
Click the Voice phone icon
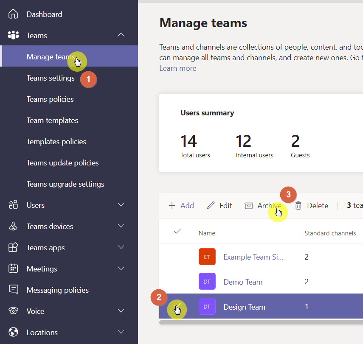click(x=14, y=310)
